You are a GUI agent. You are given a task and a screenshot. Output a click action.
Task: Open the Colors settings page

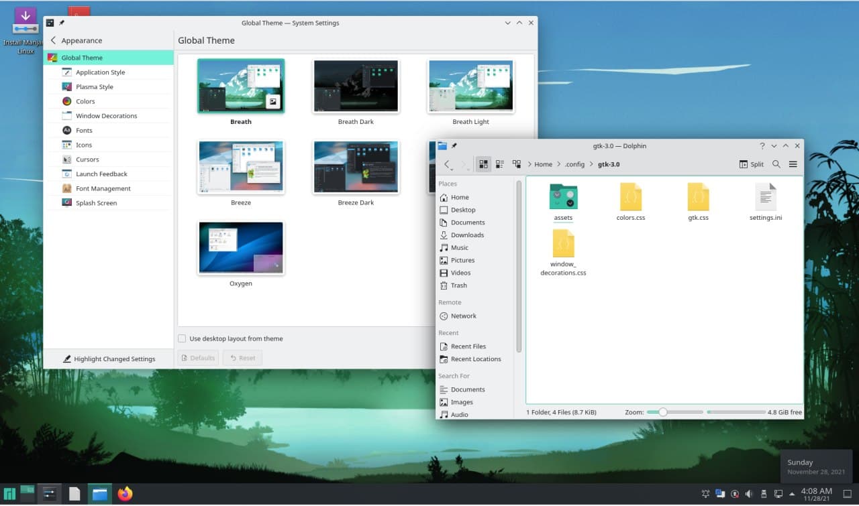(x=85, y=101)
